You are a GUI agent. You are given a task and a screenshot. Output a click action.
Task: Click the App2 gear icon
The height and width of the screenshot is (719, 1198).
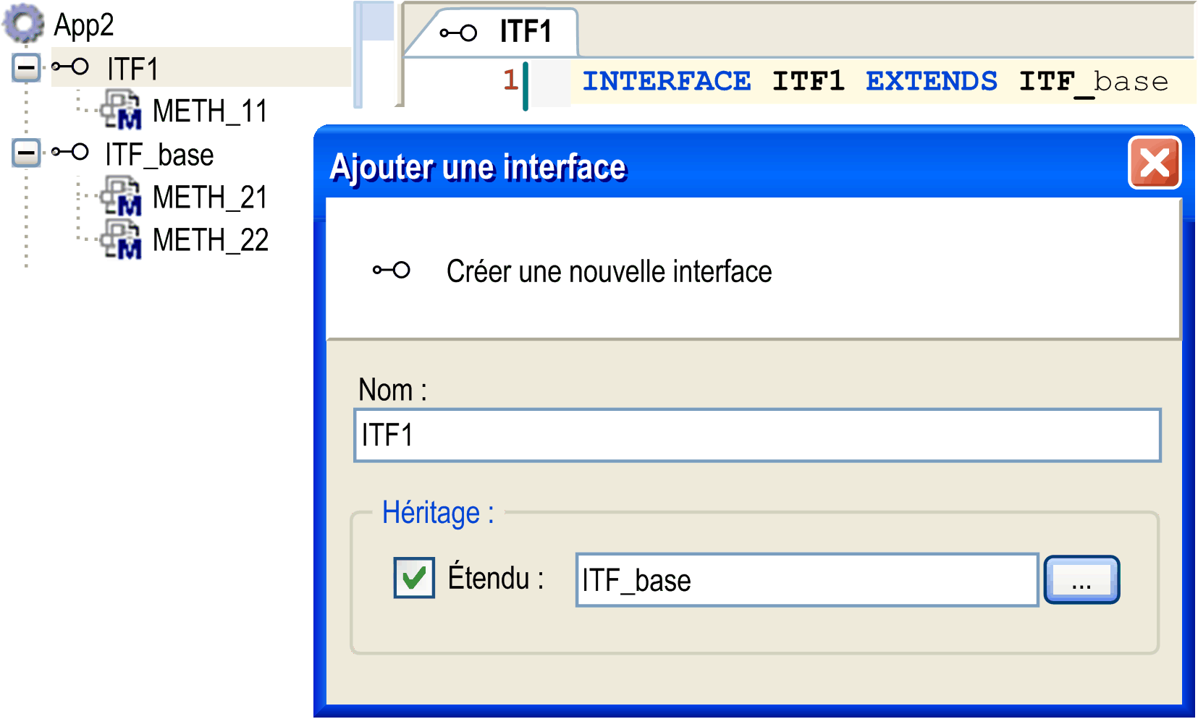pos(23,22)
